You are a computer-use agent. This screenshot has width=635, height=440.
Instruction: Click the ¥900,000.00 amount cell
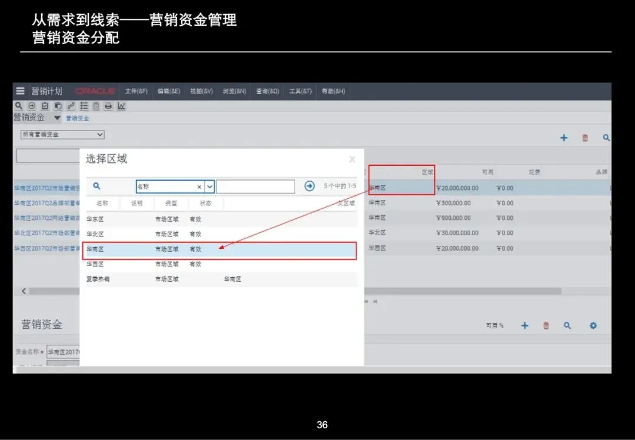[x=453, y=218]
